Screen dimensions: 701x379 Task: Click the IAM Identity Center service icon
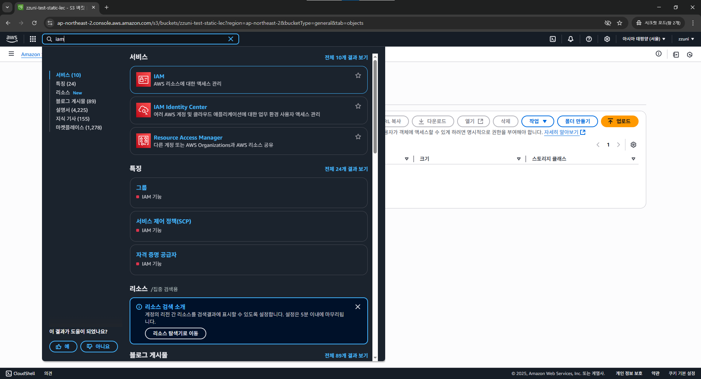(143, 110)
